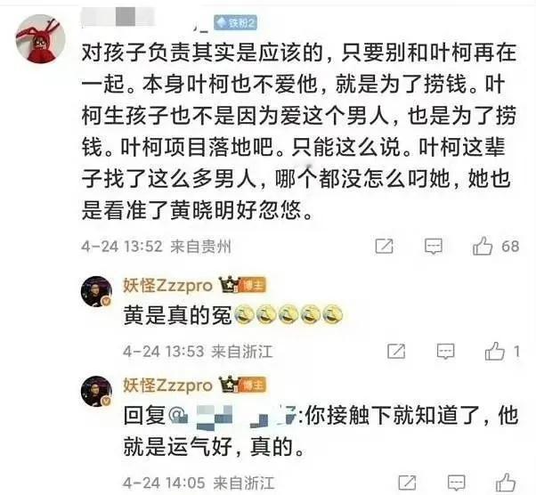Forward the 13:53 reply via share icon
The image size is (536, 495).
(x=396, y=351)
